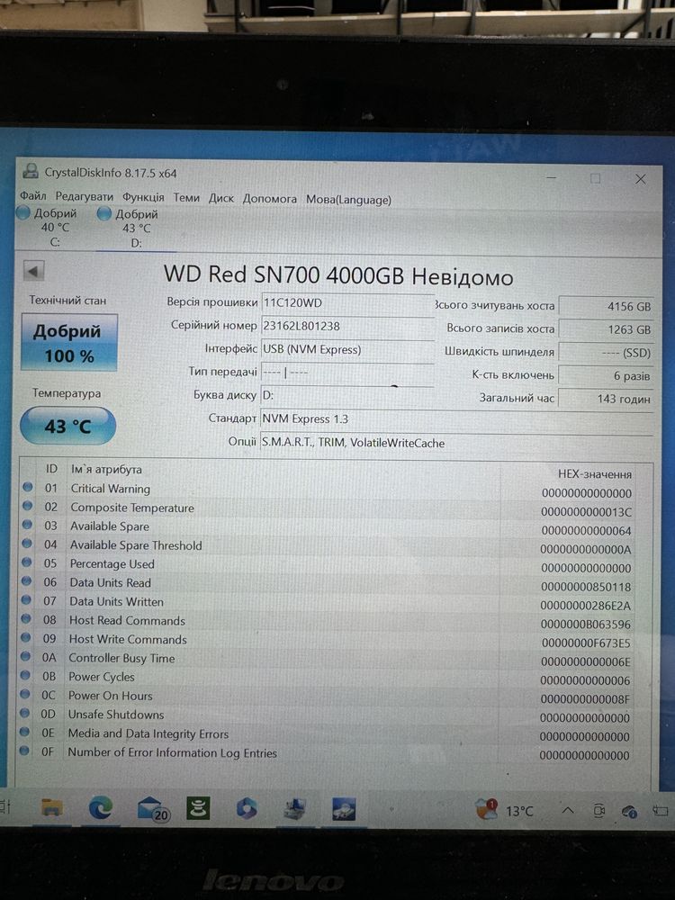Select the Percentage Used attribute row
This screenshot has width=675, height=900.
[328, 565]
